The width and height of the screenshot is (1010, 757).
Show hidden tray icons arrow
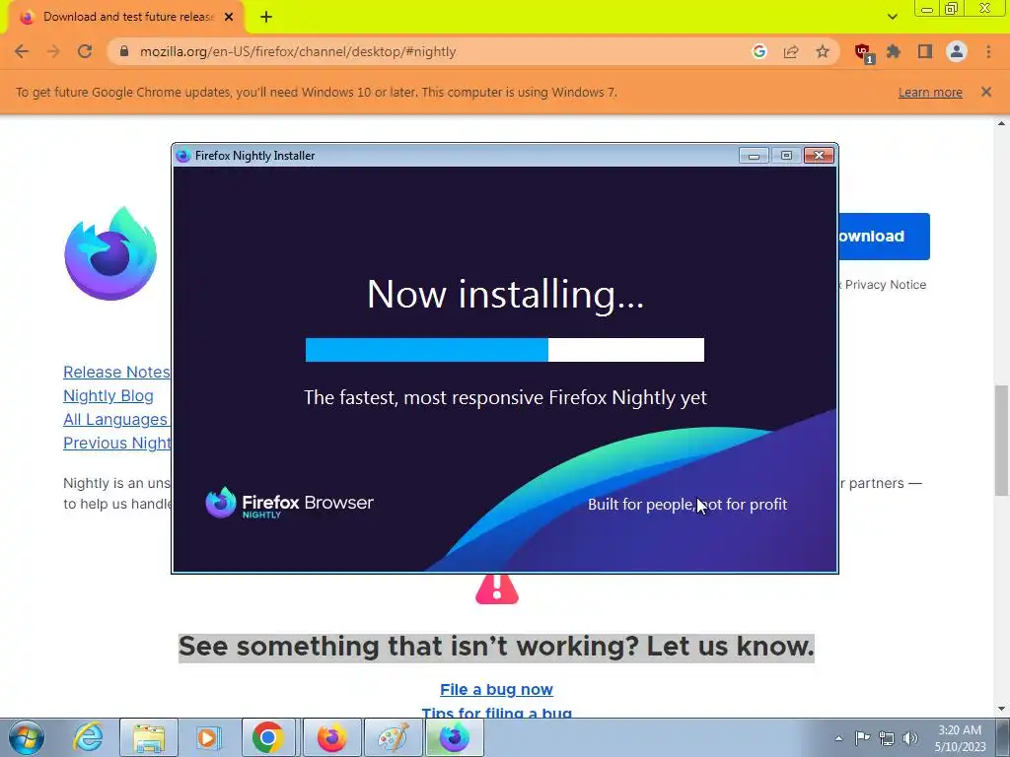click(x=838, y=738)
